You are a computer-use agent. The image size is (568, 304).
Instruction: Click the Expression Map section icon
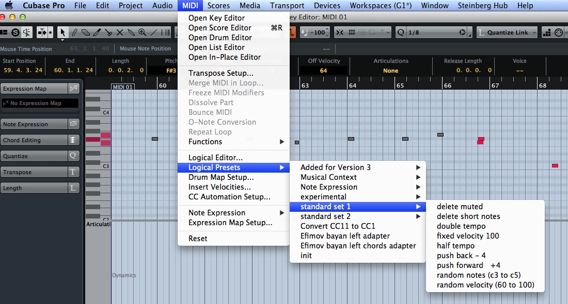click(x=73, y=89)
